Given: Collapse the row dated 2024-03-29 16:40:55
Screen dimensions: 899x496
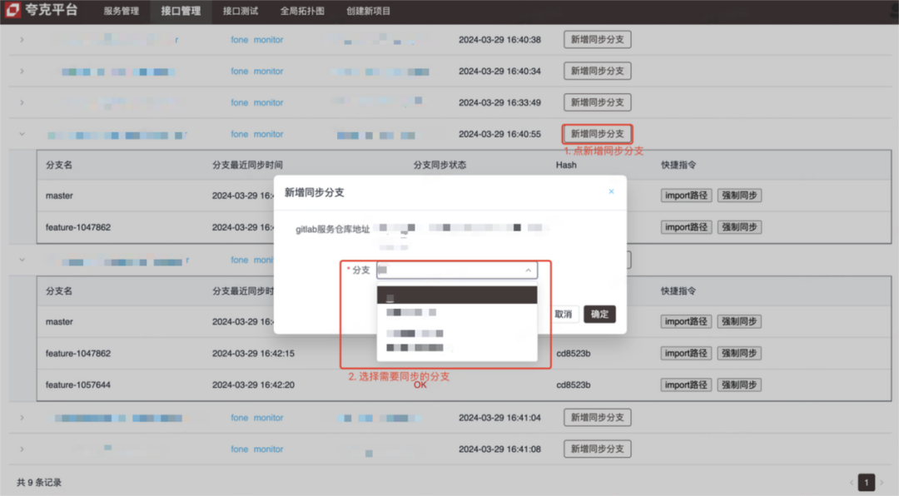Looking at the screenshot, I should pos(22,134).
